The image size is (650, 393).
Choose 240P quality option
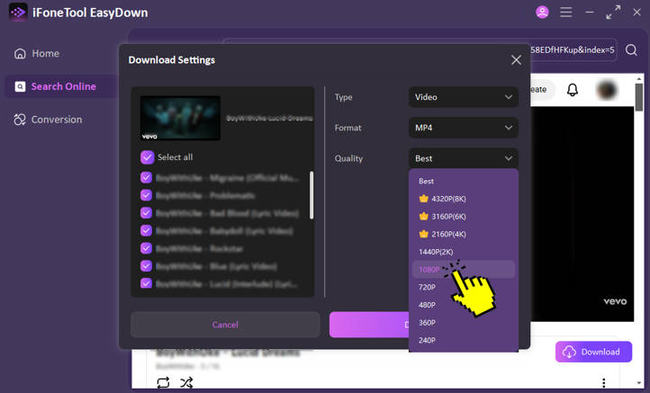coord(464,341)
